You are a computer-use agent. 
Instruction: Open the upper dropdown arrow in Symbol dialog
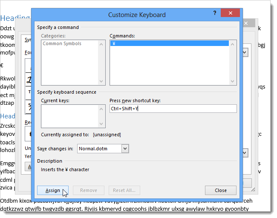pyautogui.click(x=245, y=52)
